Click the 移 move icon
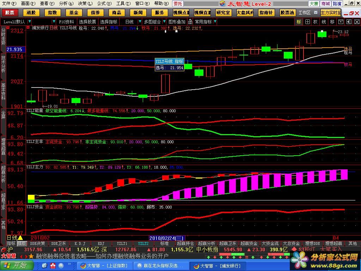Image resolution: width=361 pixels, height=271 pixels. (x=332, y=22)
